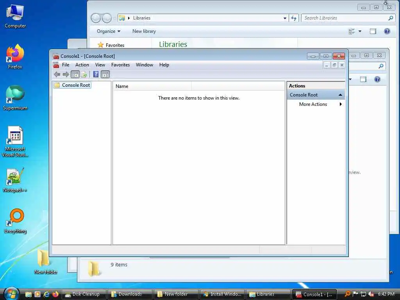Toggle preview pane icon in Libraries window
The image size is (400, 300).
[x=373, y=31]
